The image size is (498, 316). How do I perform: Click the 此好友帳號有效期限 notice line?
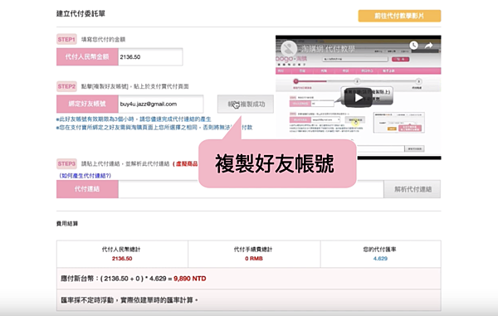point(134,119)
